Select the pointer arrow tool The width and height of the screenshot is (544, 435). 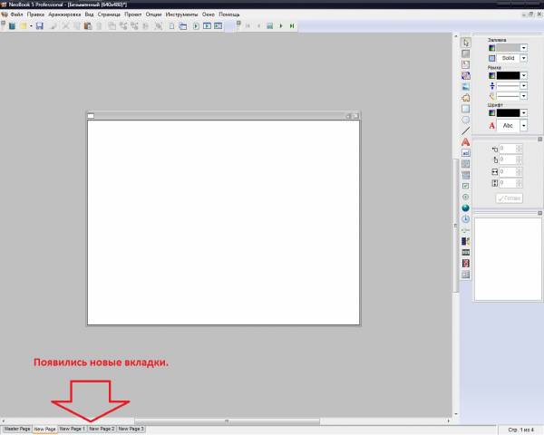click(x=466, y=43)
